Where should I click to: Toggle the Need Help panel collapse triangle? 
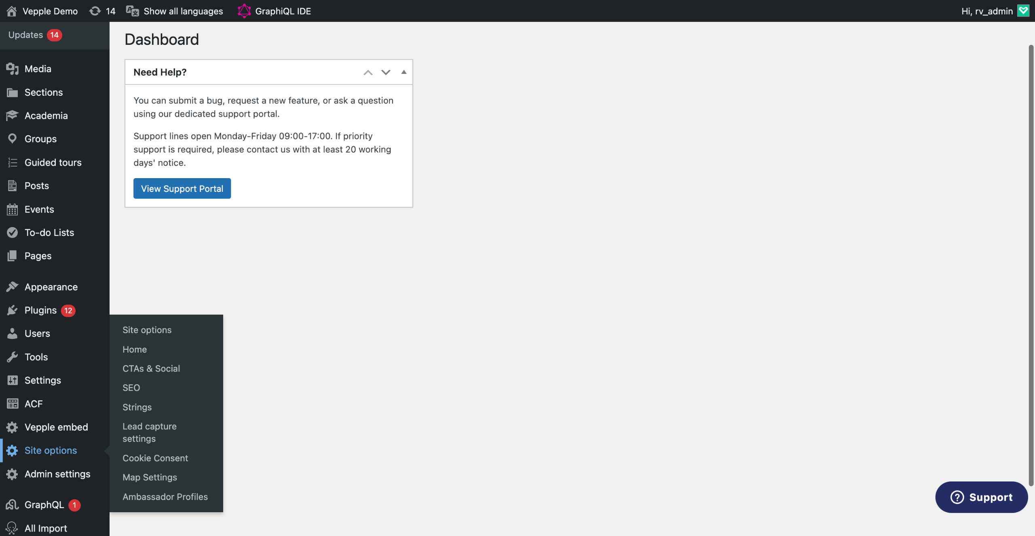click(403, 72)
